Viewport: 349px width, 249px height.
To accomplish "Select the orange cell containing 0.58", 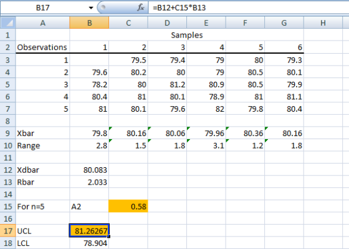I will pyautogui.click(x=128, y=206).
